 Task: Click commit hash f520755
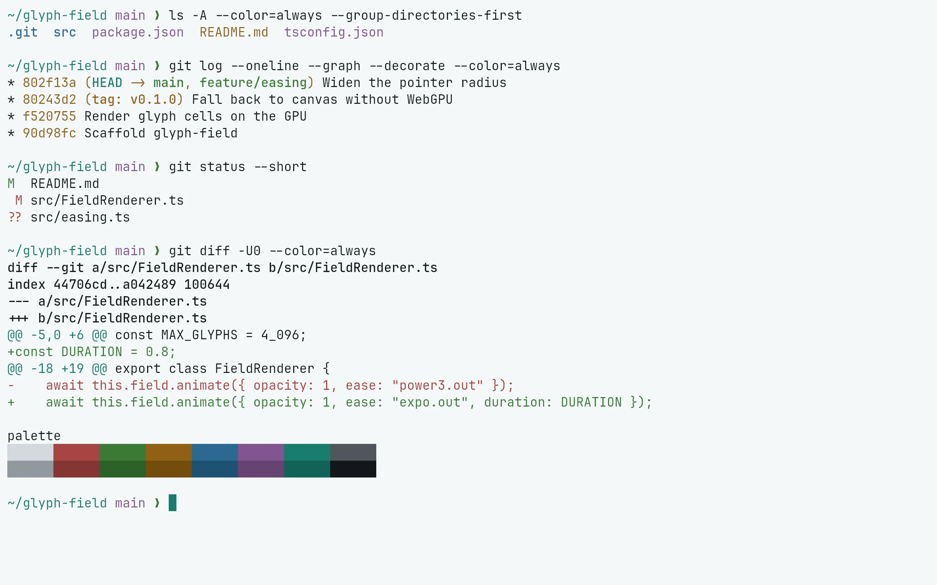49,117
